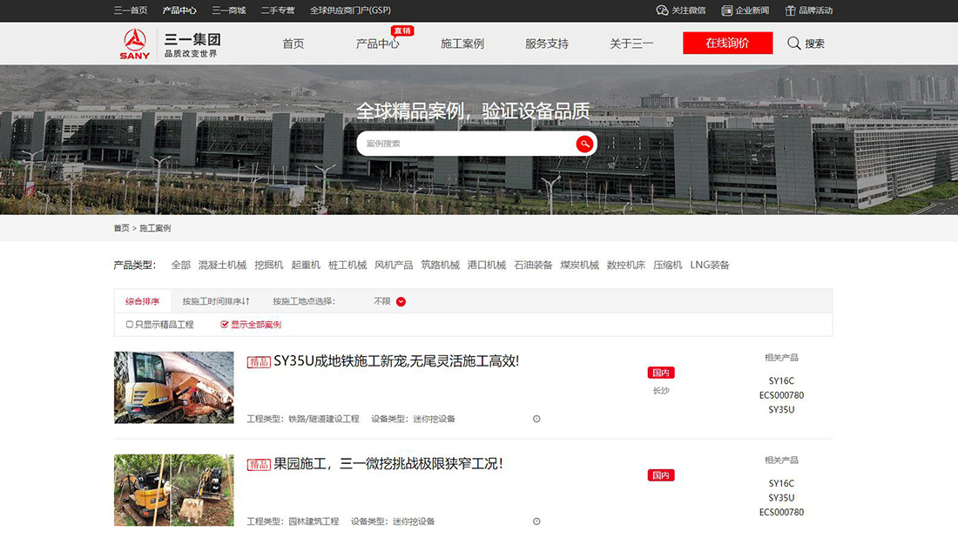
Task: Click 三一首页 in top bar
Action: click(130, 10)
